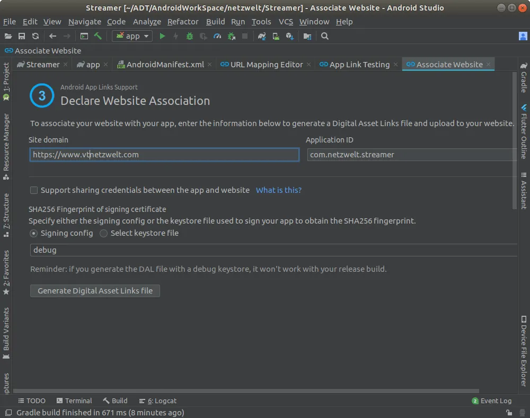Select the Signing config radio button

pyautogui.click(x=33, y=233)
